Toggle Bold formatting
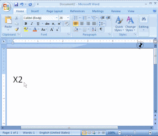The image size is (158, 136). pyautogui.click(x=26, y=24)
